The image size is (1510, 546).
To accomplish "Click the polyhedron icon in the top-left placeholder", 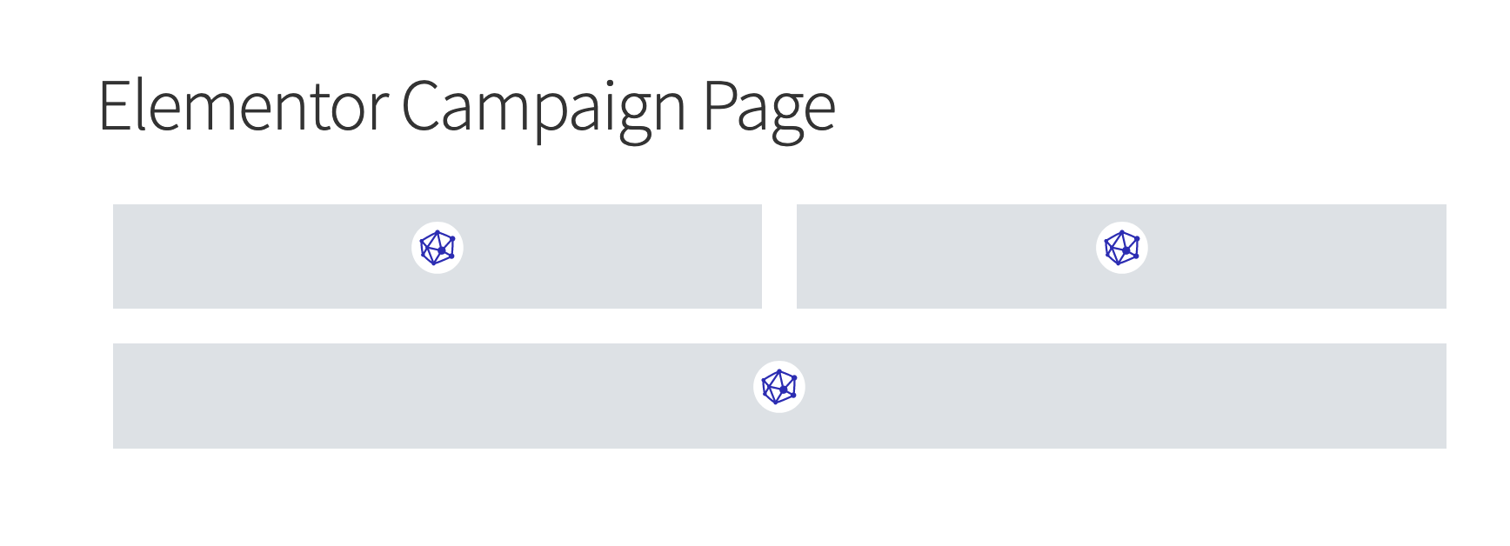I will click(438, 248).
